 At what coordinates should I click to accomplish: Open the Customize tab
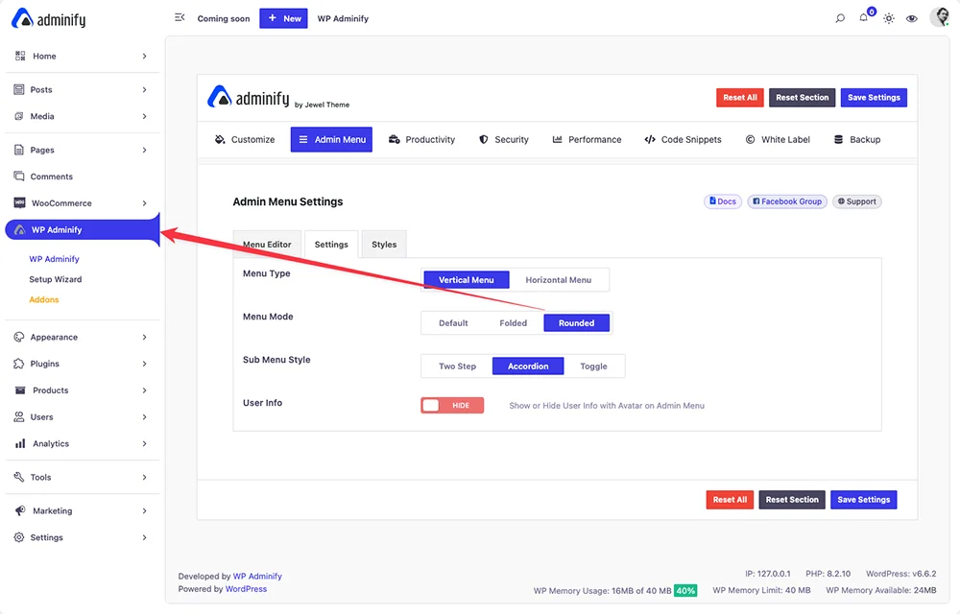click(x=245, y=139)
